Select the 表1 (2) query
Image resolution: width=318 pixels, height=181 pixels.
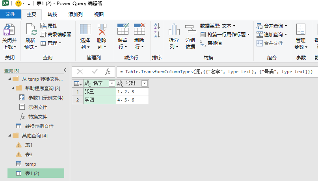[x=36, y=173]
